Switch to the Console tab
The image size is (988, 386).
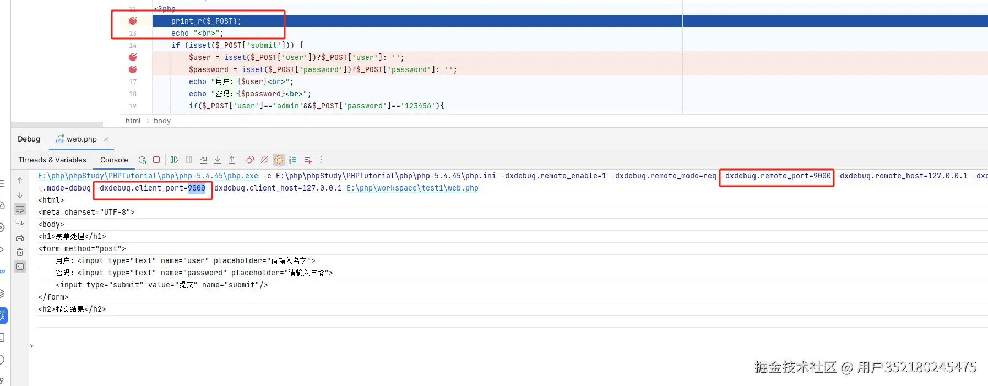(114, 160)
